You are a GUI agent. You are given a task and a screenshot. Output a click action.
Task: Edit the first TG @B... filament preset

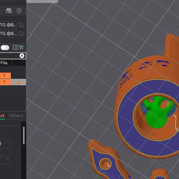pos(21,25)
